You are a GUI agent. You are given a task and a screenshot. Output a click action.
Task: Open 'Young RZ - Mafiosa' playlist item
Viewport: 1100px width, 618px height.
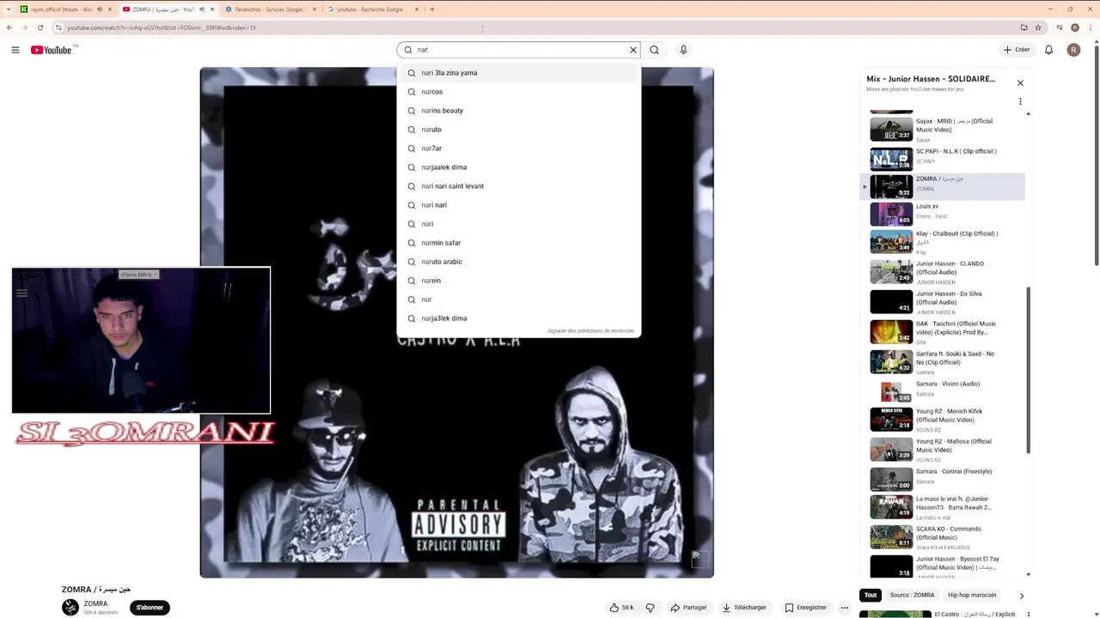[943, 450]
